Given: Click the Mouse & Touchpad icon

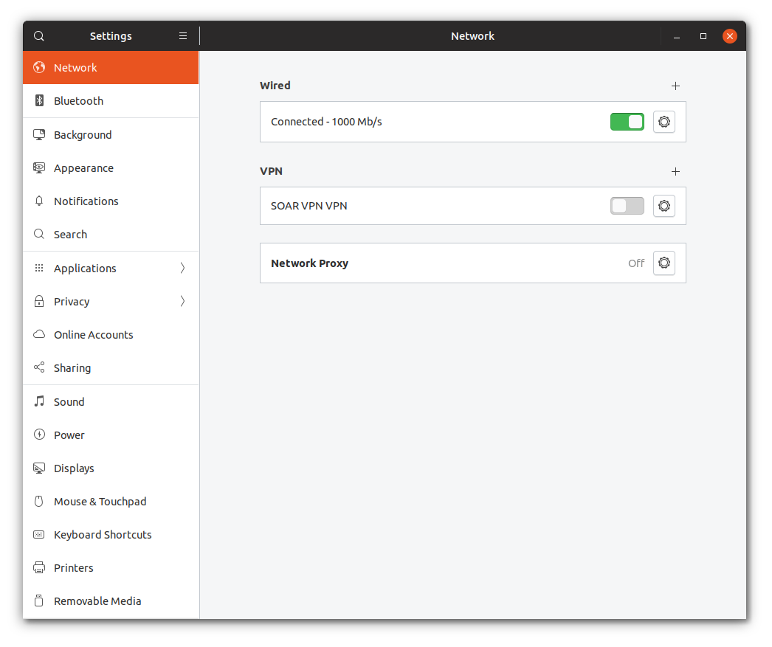Looking at the screenshot, I should pos(39,502).
